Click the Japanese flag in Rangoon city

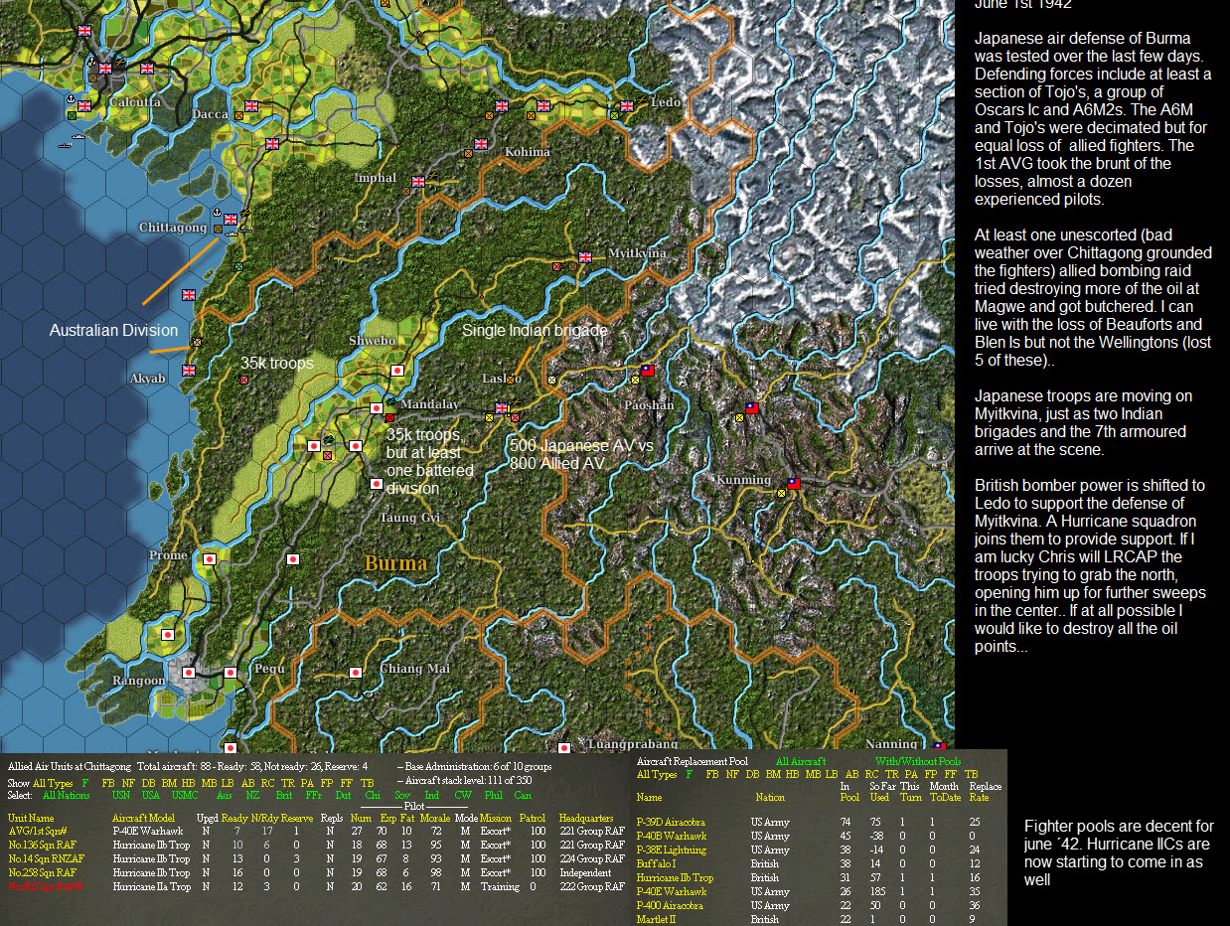pyautogui.click(x=189, y=673)
